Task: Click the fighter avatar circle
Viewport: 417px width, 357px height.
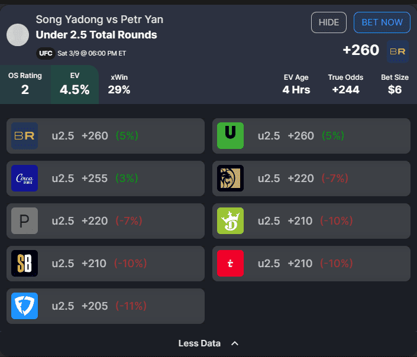Action: coord(18,35)
